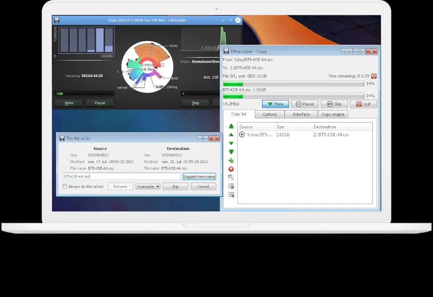The image size is (433, 297).
Task: Click the server label on the sunburst chart
Action: pos(122,88)
